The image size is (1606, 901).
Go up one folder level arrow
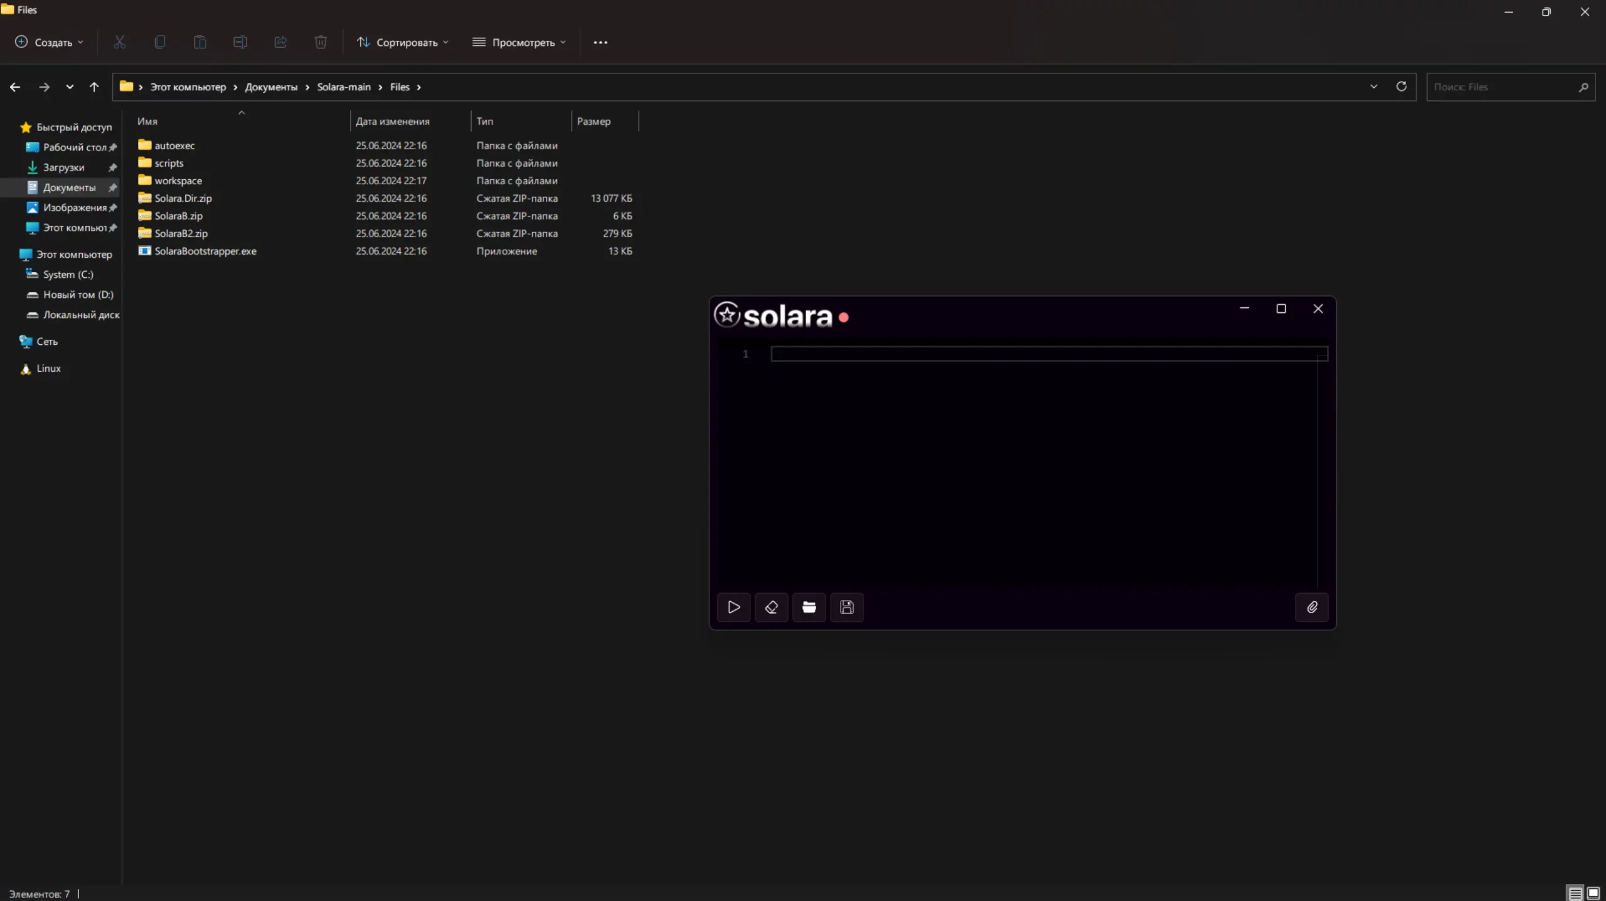pyautogui.click(x=94, y=87)
